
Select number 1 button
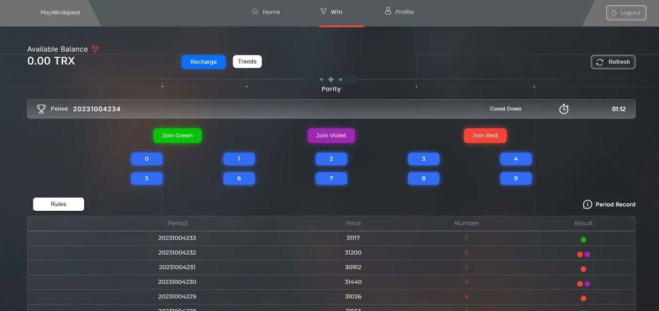pos(239,159)
